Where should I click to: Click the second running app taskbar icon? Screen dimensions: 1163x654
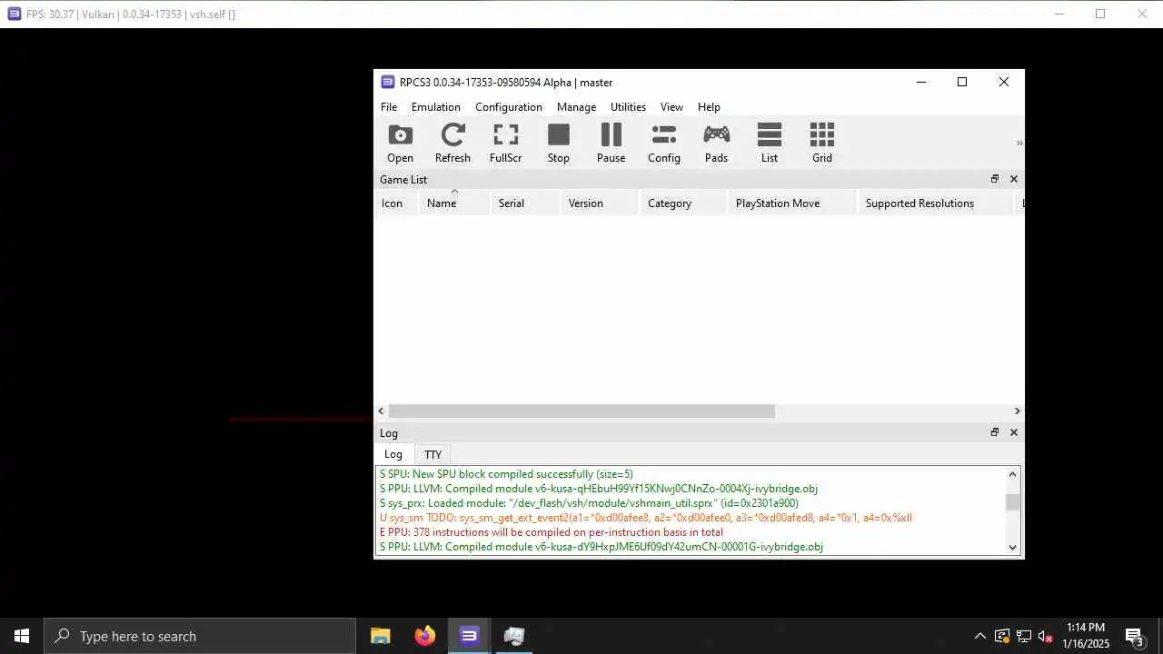click(513, 636)
